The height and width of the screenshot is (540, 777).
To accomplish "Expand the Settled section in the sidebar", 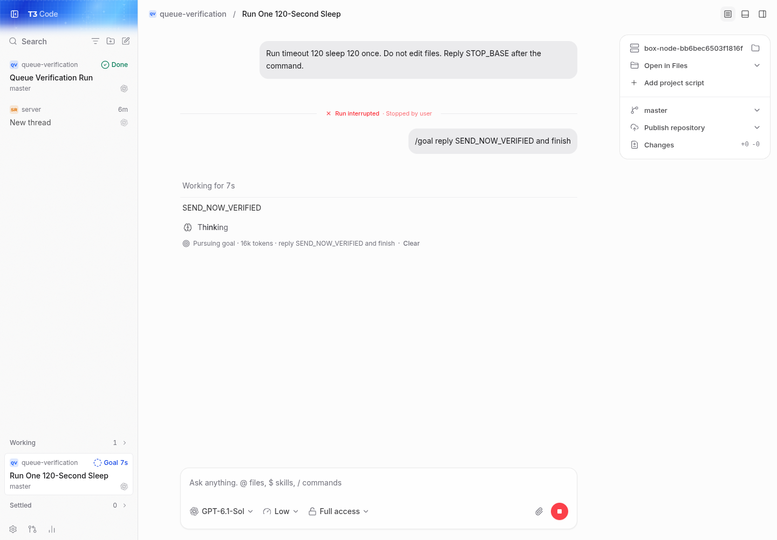I will pyautogui.click(x=69, y=505).
